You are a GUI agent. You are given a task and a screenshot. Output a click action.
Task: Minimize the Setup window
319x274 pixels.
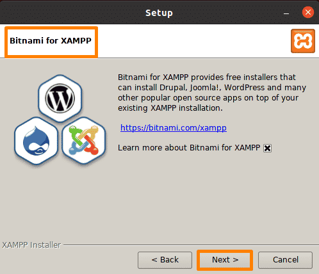(x=286, y=13)
